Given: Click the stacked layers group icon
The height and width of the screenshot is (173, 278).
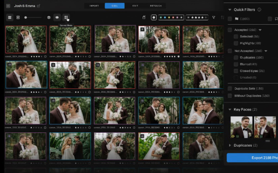Looking at the screenshot, I should 57,17.
